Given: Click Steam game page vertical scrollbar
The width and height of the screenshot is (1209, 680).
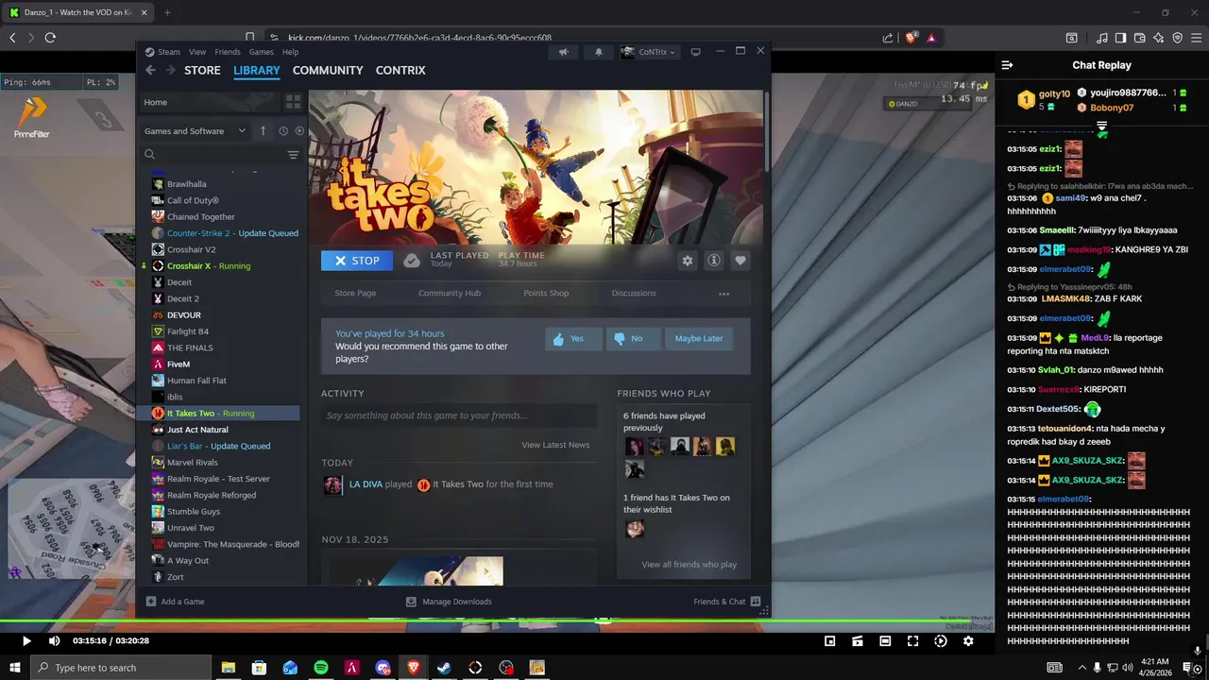Looking at the screenshot, I should (767, 132).
